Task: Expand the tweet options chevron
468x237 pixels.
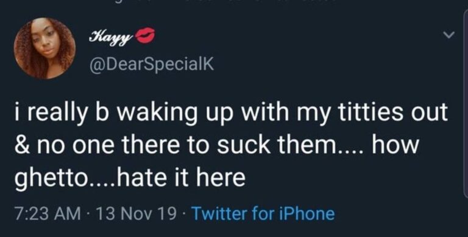Action: tap(448, 35)
